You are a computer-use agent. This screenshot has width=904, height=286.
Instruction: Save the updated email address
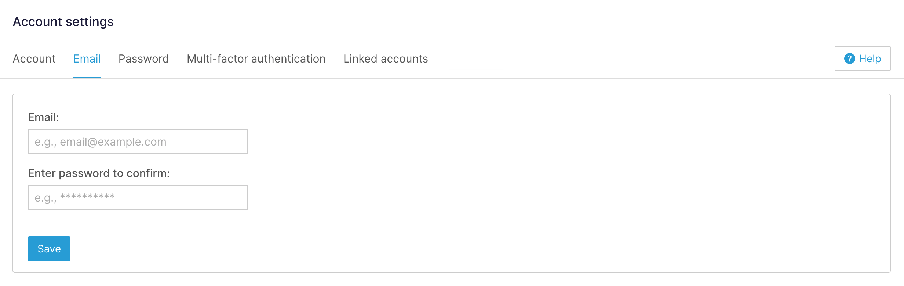point(49,248)
